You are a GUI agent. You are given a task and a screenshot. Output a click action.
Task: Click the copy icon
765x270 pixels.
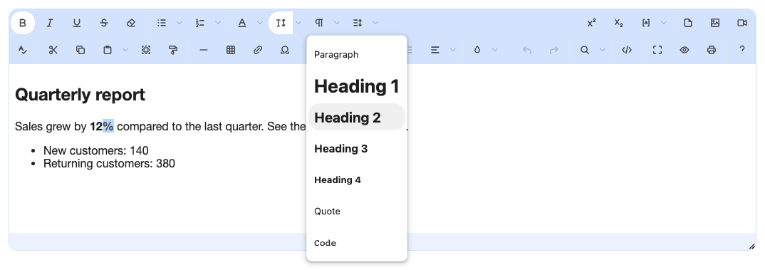tap(80, 50)
